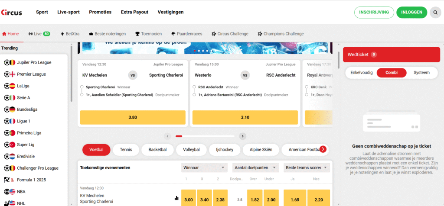Add the 3.80 combo odds to ticket
The image size is (444, 206).
pos(133,118)
